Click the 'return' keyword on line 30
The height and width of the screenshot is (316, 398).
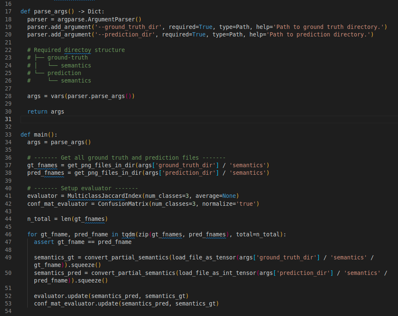[x=37, y=111]
